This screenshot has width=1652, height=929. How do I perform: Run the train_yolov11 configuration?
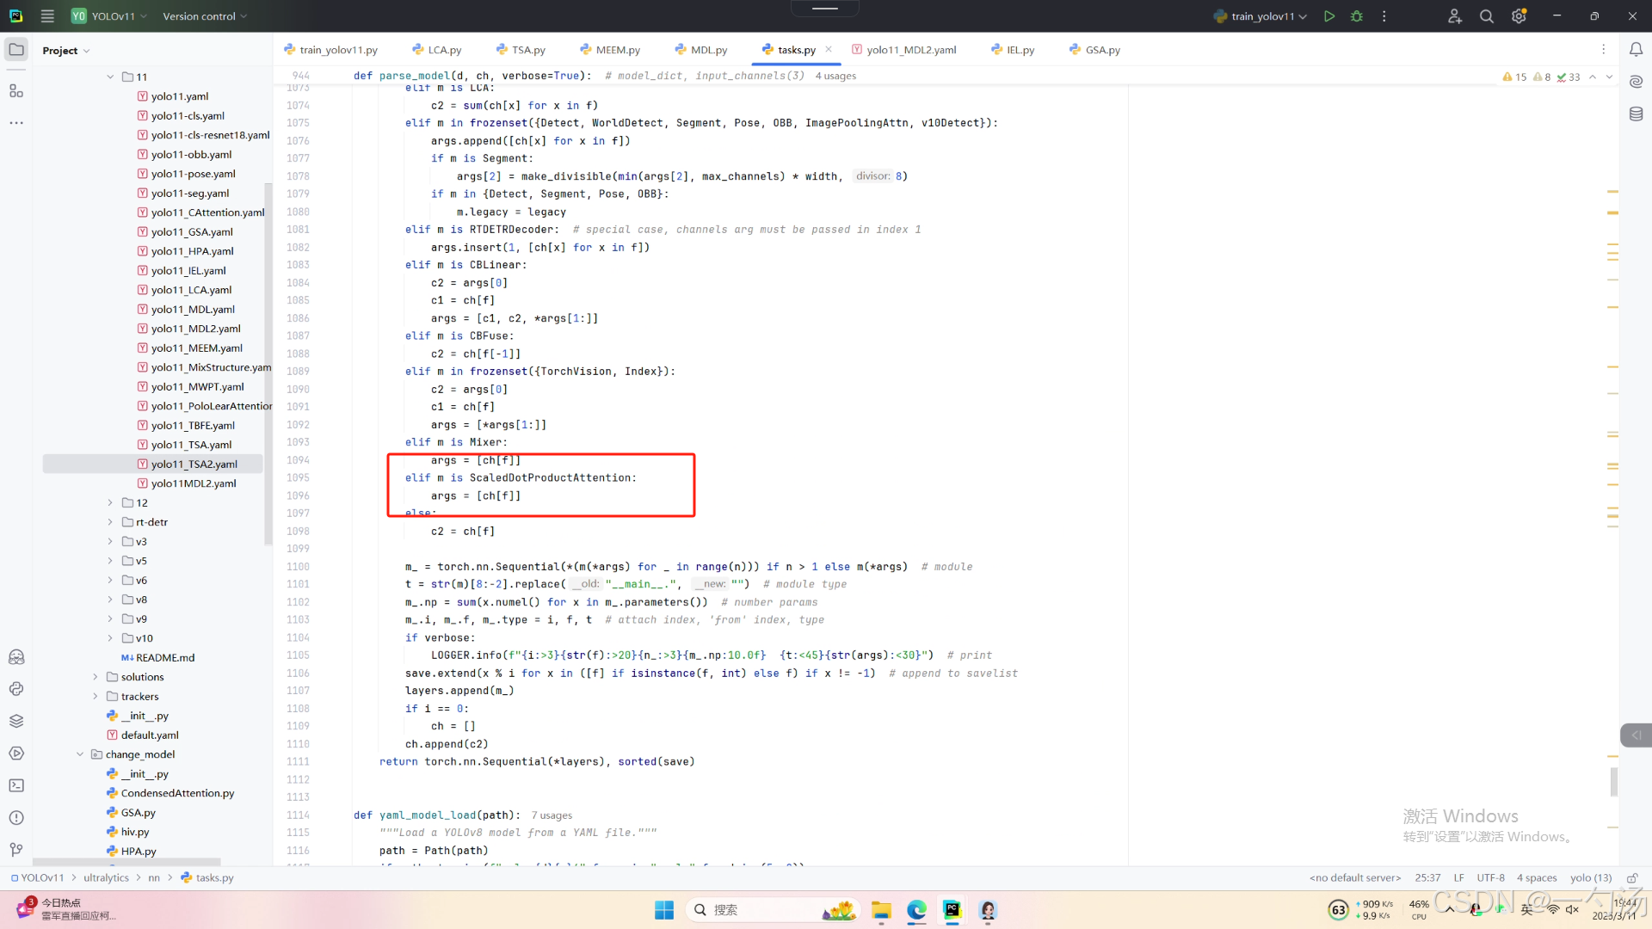coord(1328,16)
